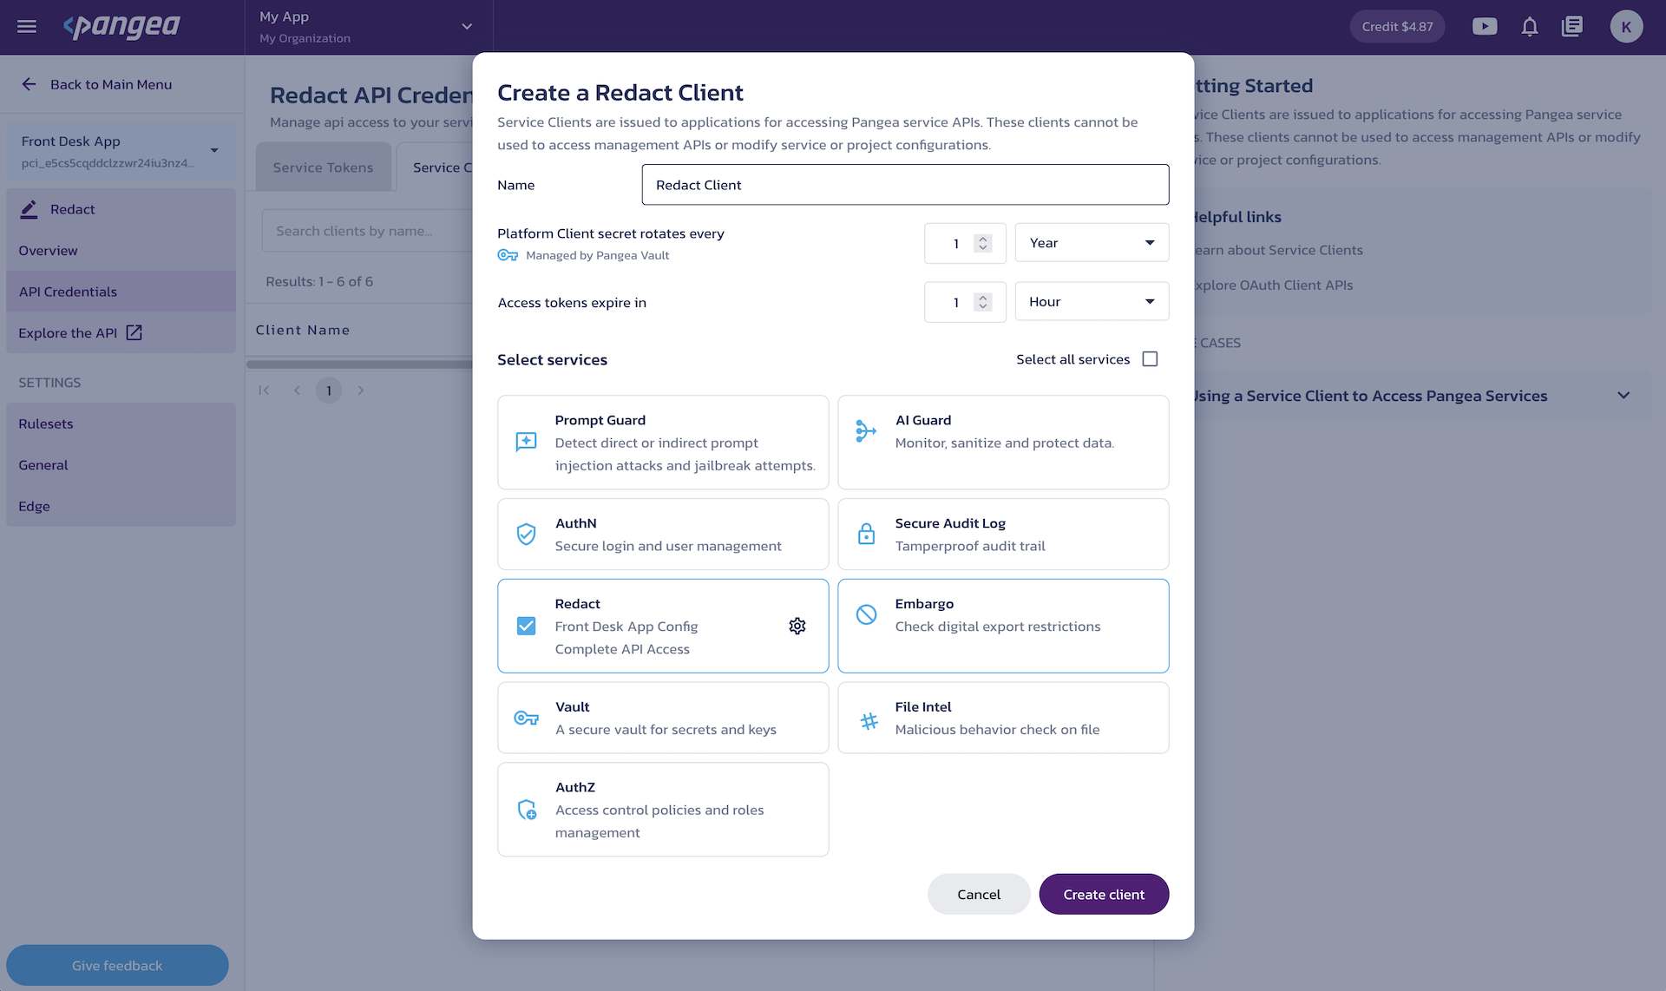Viewport: 1666px width, 991px height.
Task: Open the user avatar K menu
Action: pos(1626,27)
